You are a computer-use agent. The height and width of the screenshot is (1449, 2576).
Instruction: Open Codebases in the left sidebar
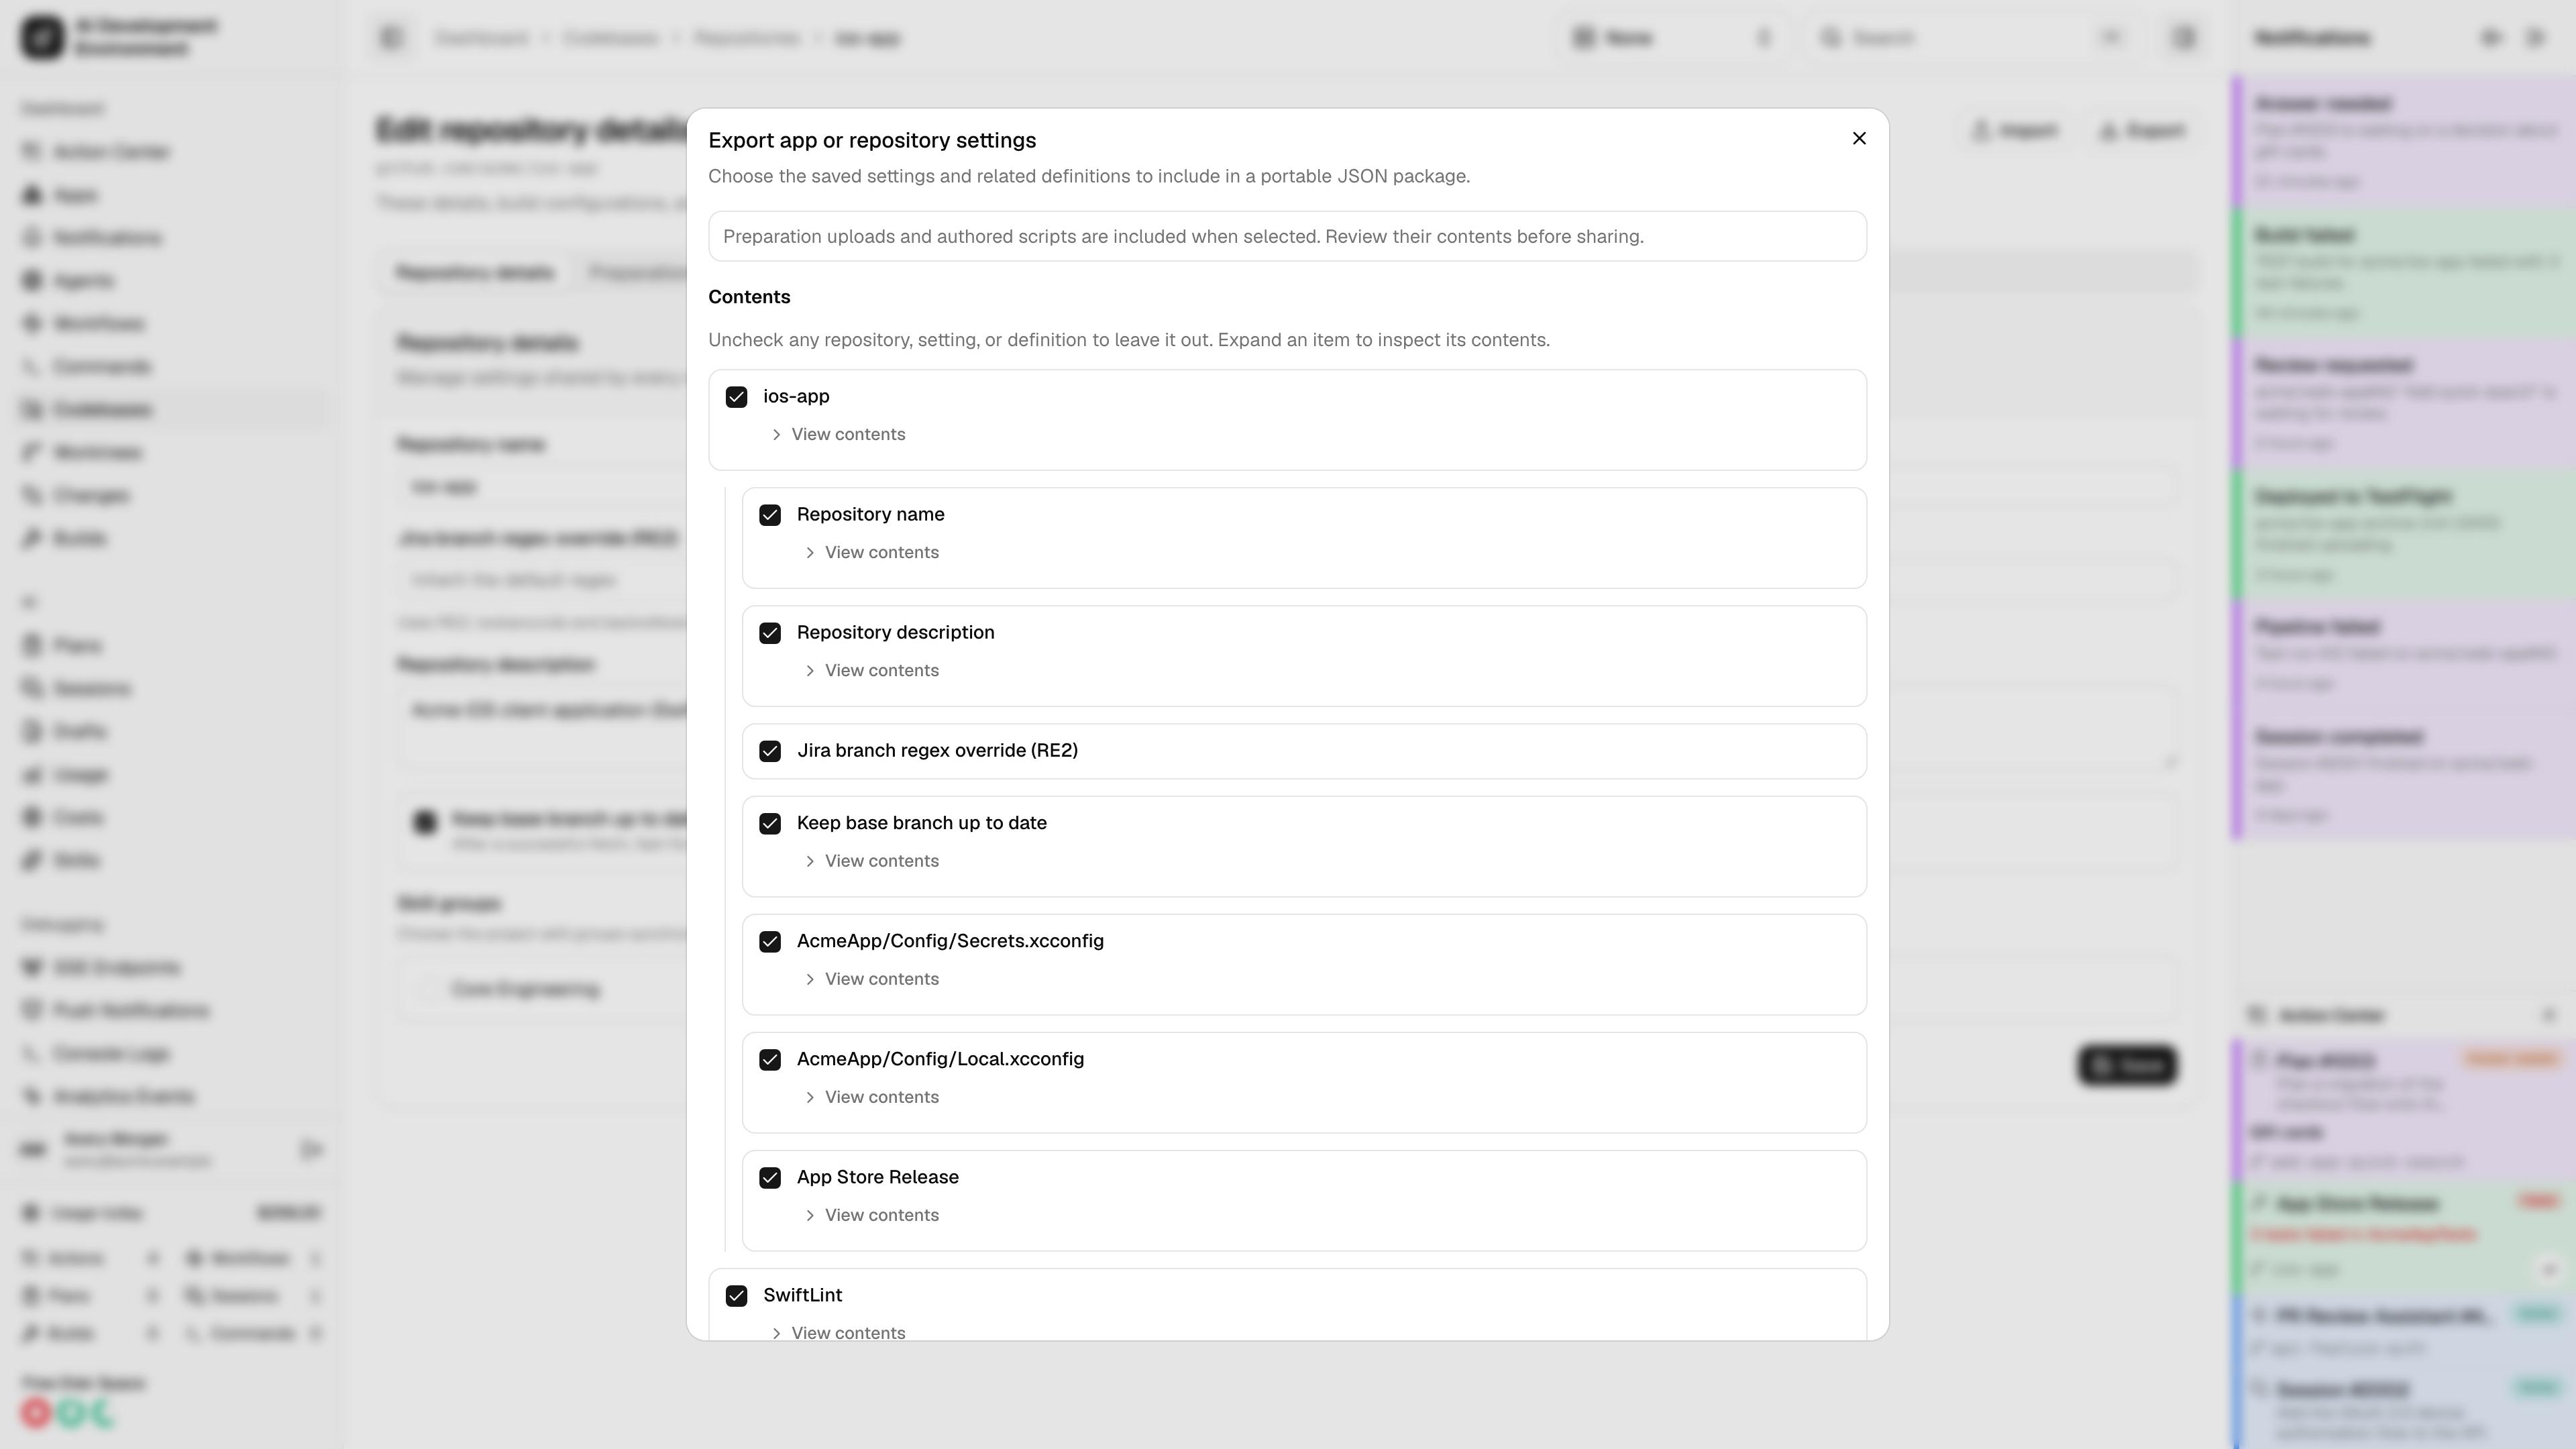pos(172,409)
